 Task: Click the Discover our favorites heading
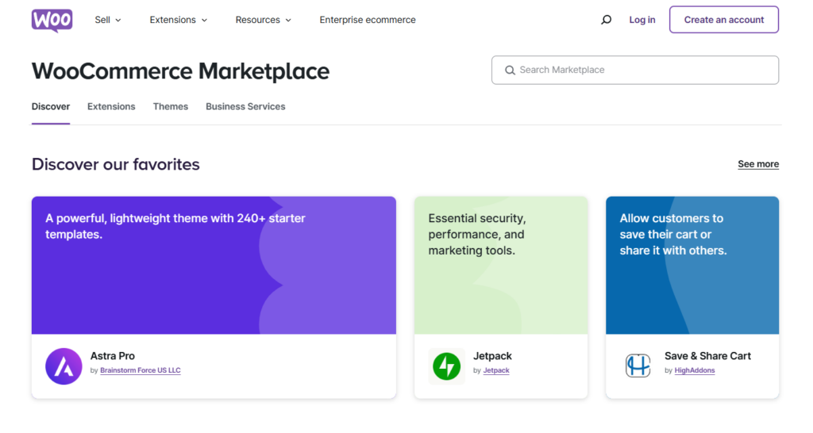116,164
